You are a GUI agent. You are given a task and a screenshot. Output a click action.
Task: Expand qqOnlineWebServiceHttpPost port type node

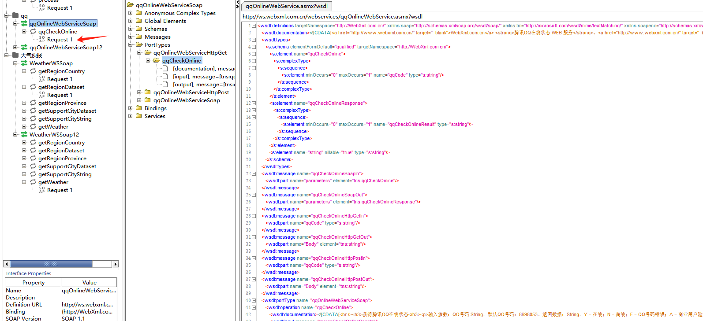(139, 92)
